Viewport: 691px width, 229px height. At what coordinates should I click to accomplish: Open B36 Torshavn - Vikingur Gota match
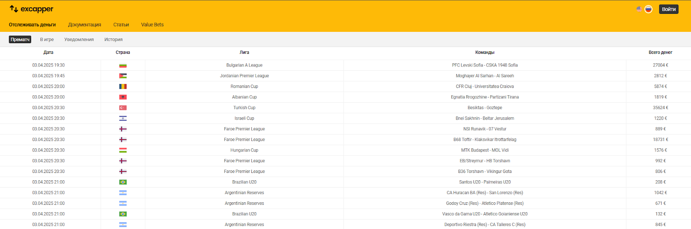(x=485, y=171)
